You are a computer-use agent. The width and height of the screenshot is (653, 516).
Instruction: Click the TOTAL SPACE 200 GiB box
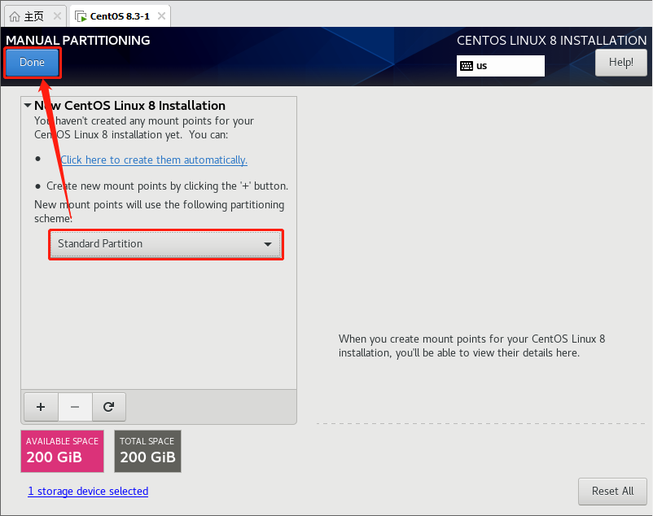pyautogui.click(x=147, y=451)
